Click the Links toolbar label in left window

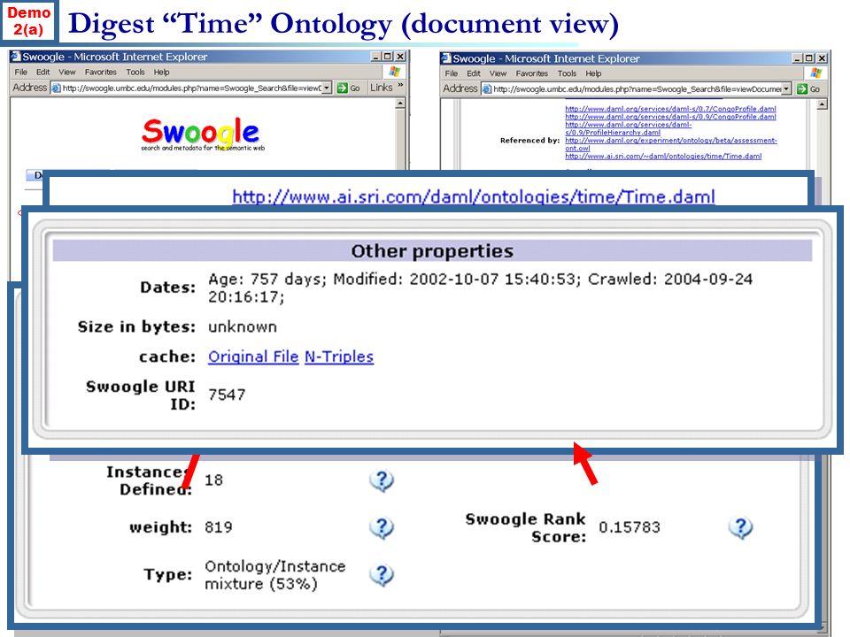tap(382, 88)
